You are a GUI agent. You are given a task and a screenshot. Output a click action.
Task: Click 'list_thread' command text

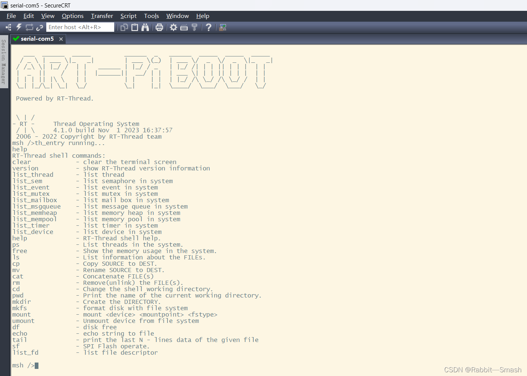(x=33, y=175)
